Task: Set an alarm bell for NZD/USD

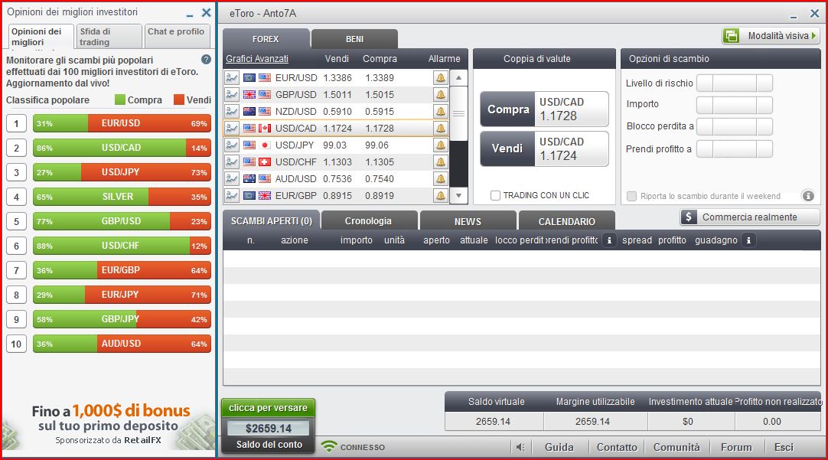Action: (441, 112)
